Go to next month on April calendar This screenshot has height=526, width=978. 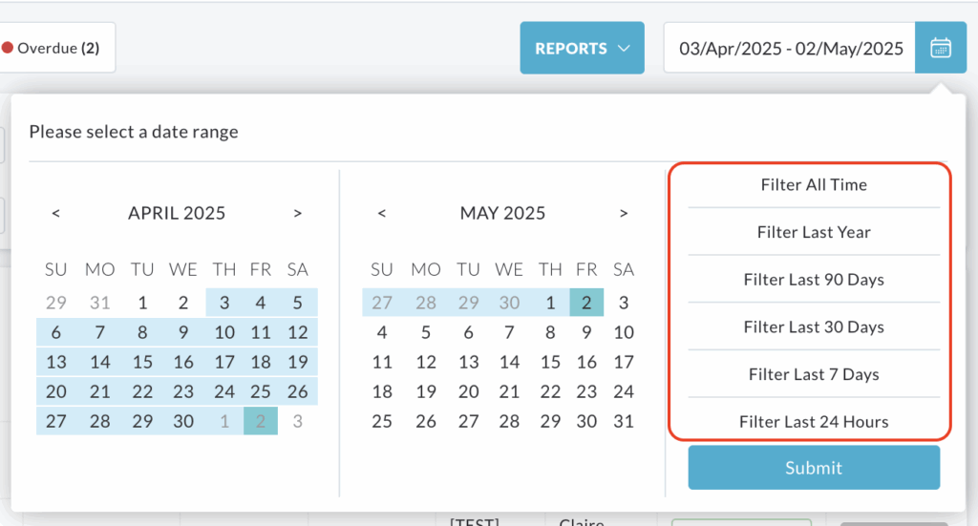(x=298, y=213)
